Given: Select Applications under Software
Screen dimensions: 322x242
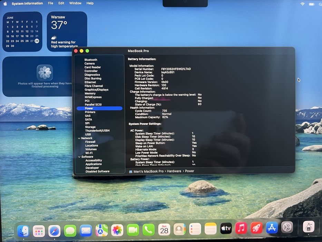Looking at the screenshot, I should [x=94, y=164].
